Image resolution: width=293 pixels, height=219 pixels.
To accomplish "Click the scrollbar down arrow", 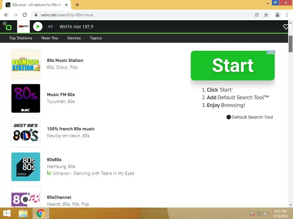I will (x=291, y=205).
